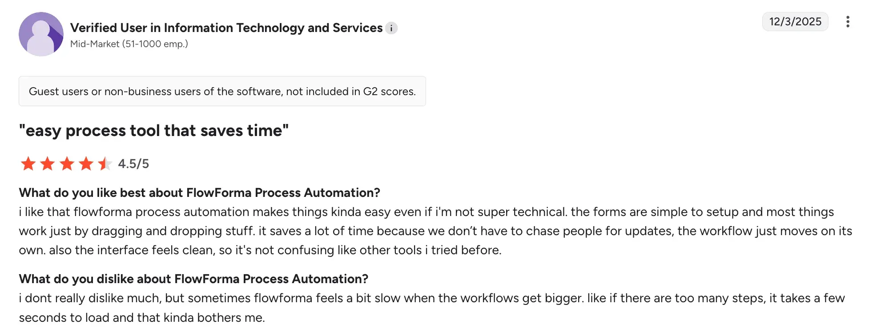Click the heading What do you dislike

[193, 279]
